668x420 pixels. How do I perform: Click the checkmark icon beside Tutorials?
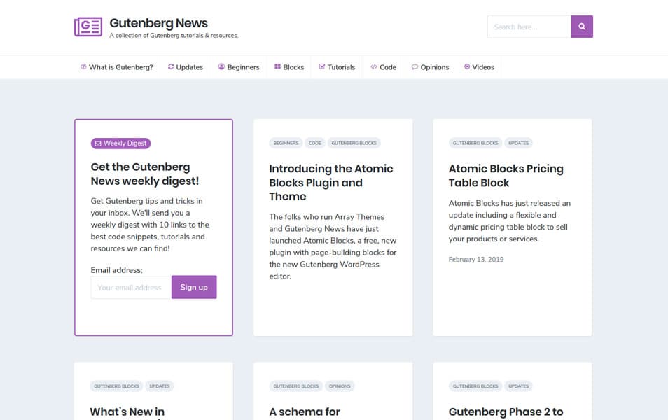[322, 67]
